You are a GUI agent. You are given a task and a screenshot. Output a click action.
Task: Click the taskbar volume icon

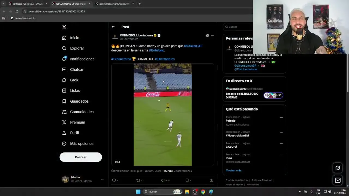click(x=330, y=192)
